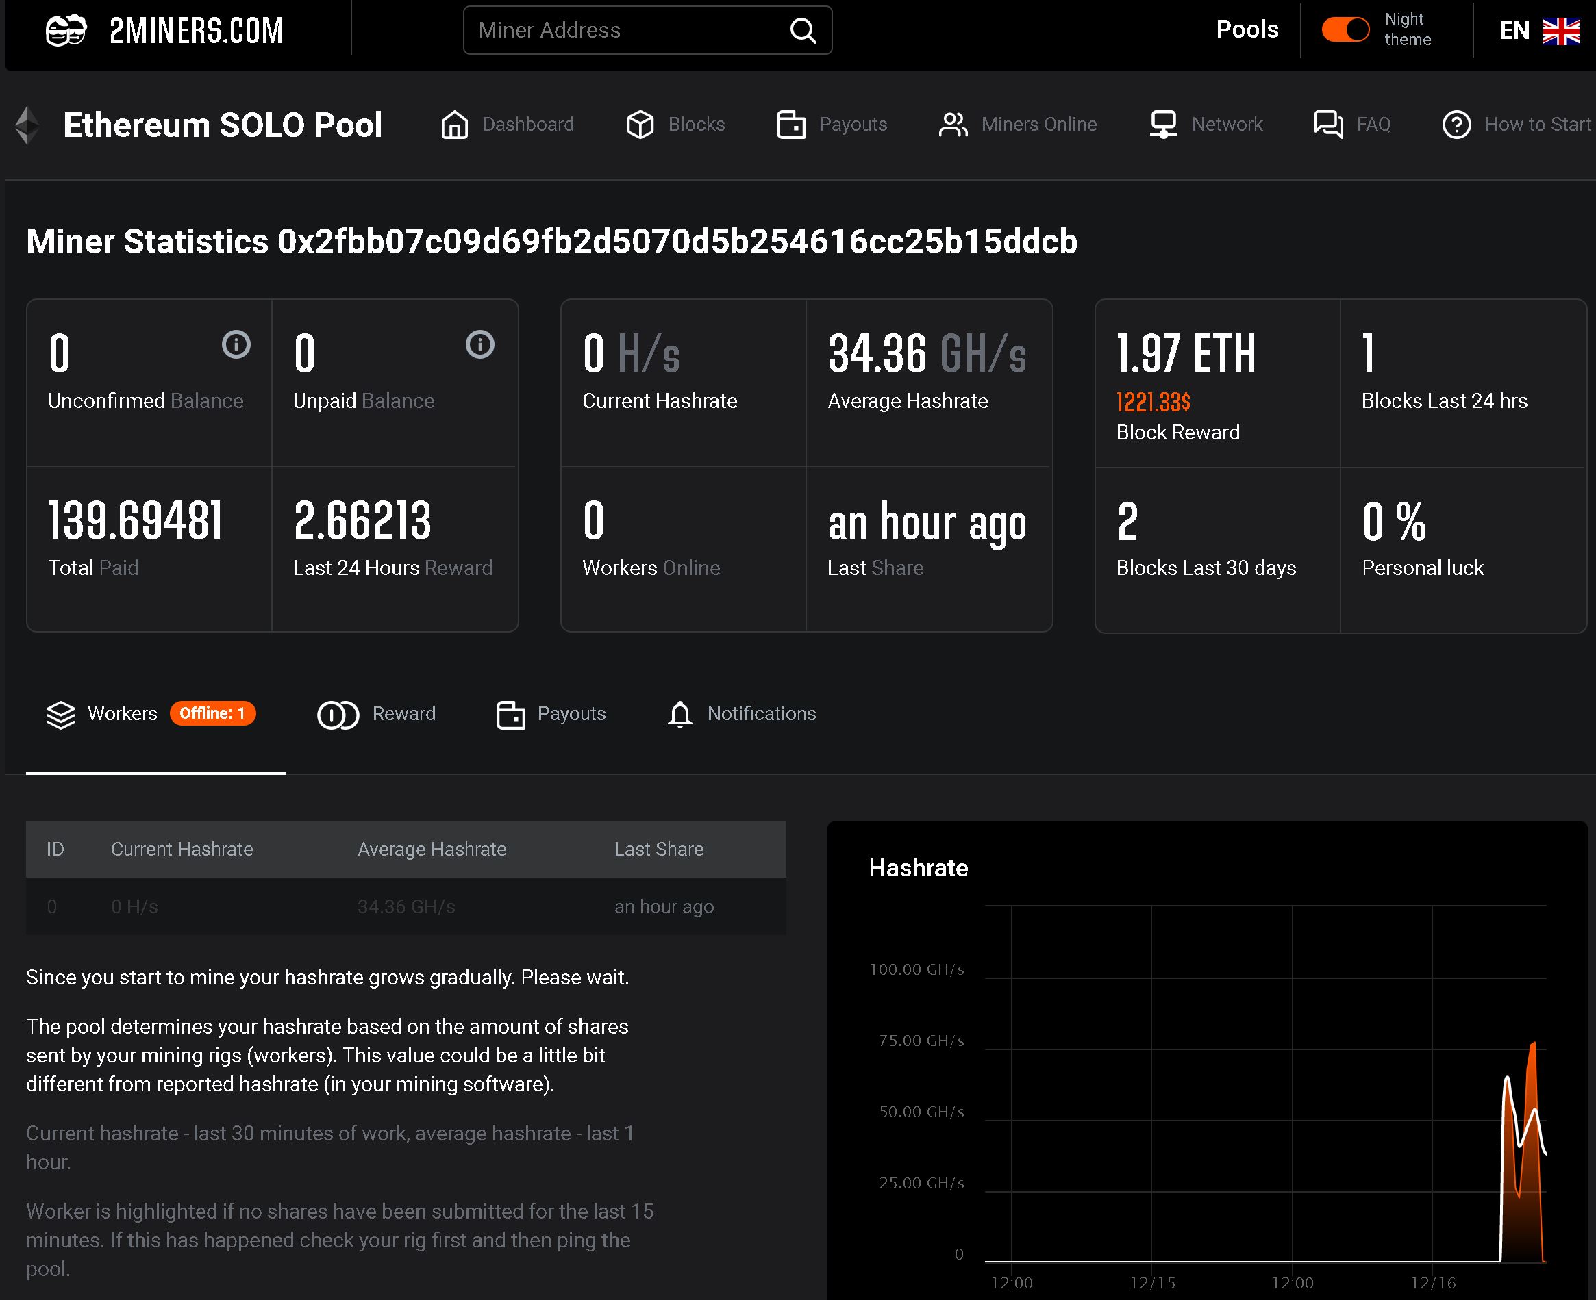Click the How to Start help icon
This screenshot has width=1596, height=1300.
[1456, 123]
